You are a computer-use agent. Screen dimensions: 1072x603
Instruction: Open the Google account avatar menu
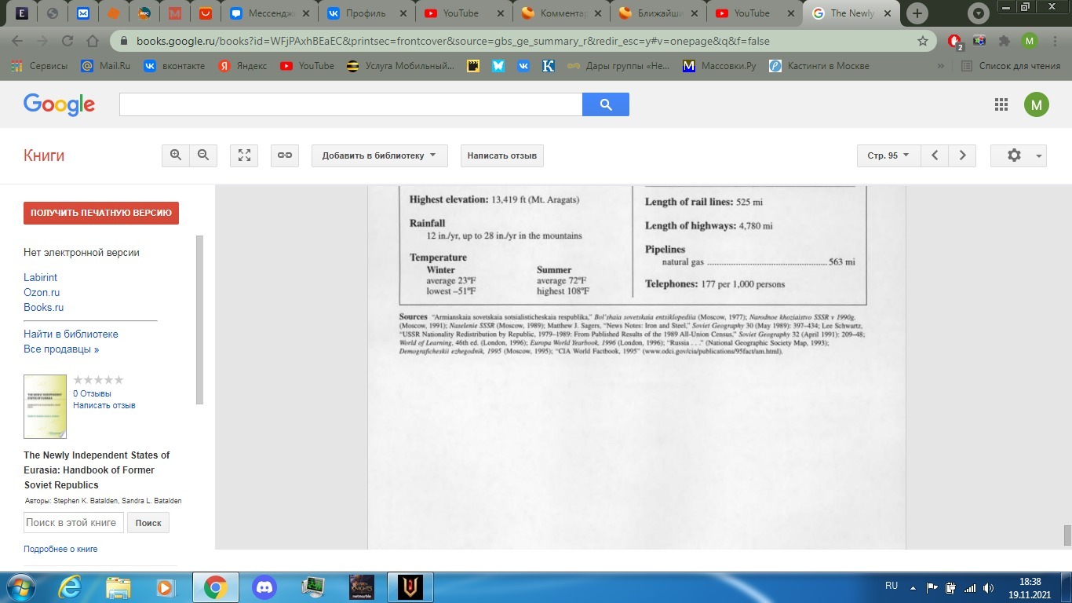[1037, 104]
